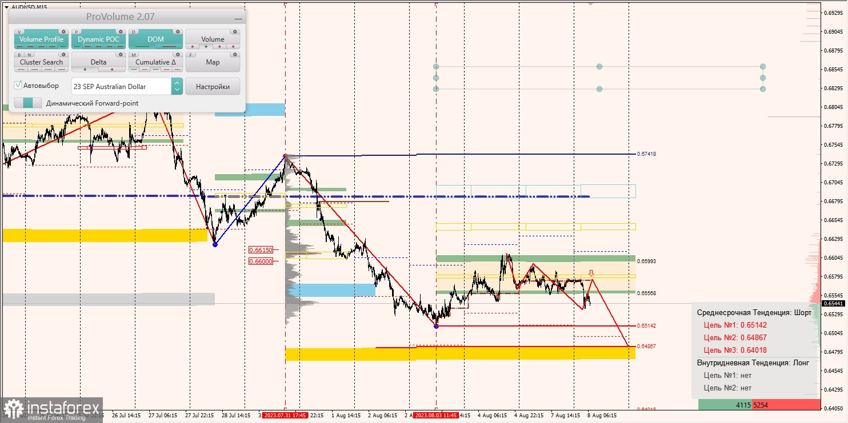Toggle the Volume Profile indicator

click(41, 39)
